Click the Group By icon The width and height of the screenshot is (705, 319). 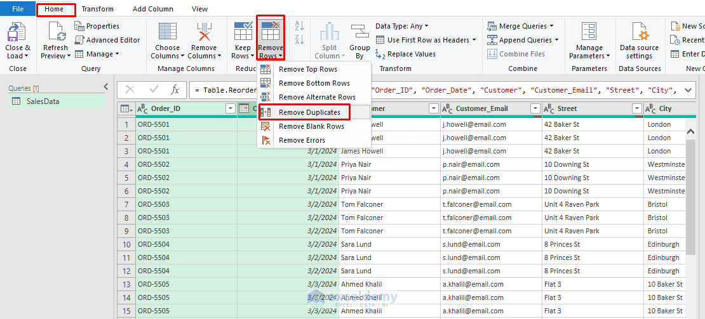click(359, 32)
